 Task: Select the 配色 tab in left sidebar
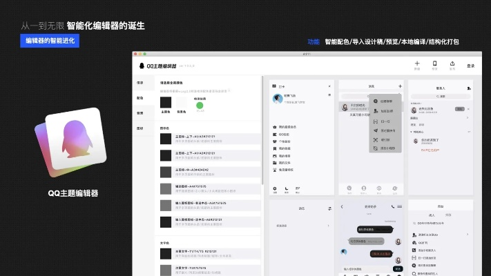click(140, 98)
